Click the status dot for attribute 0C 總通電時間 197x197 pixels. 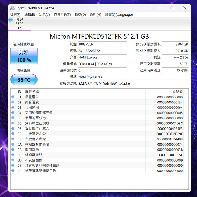coord(13,155)
